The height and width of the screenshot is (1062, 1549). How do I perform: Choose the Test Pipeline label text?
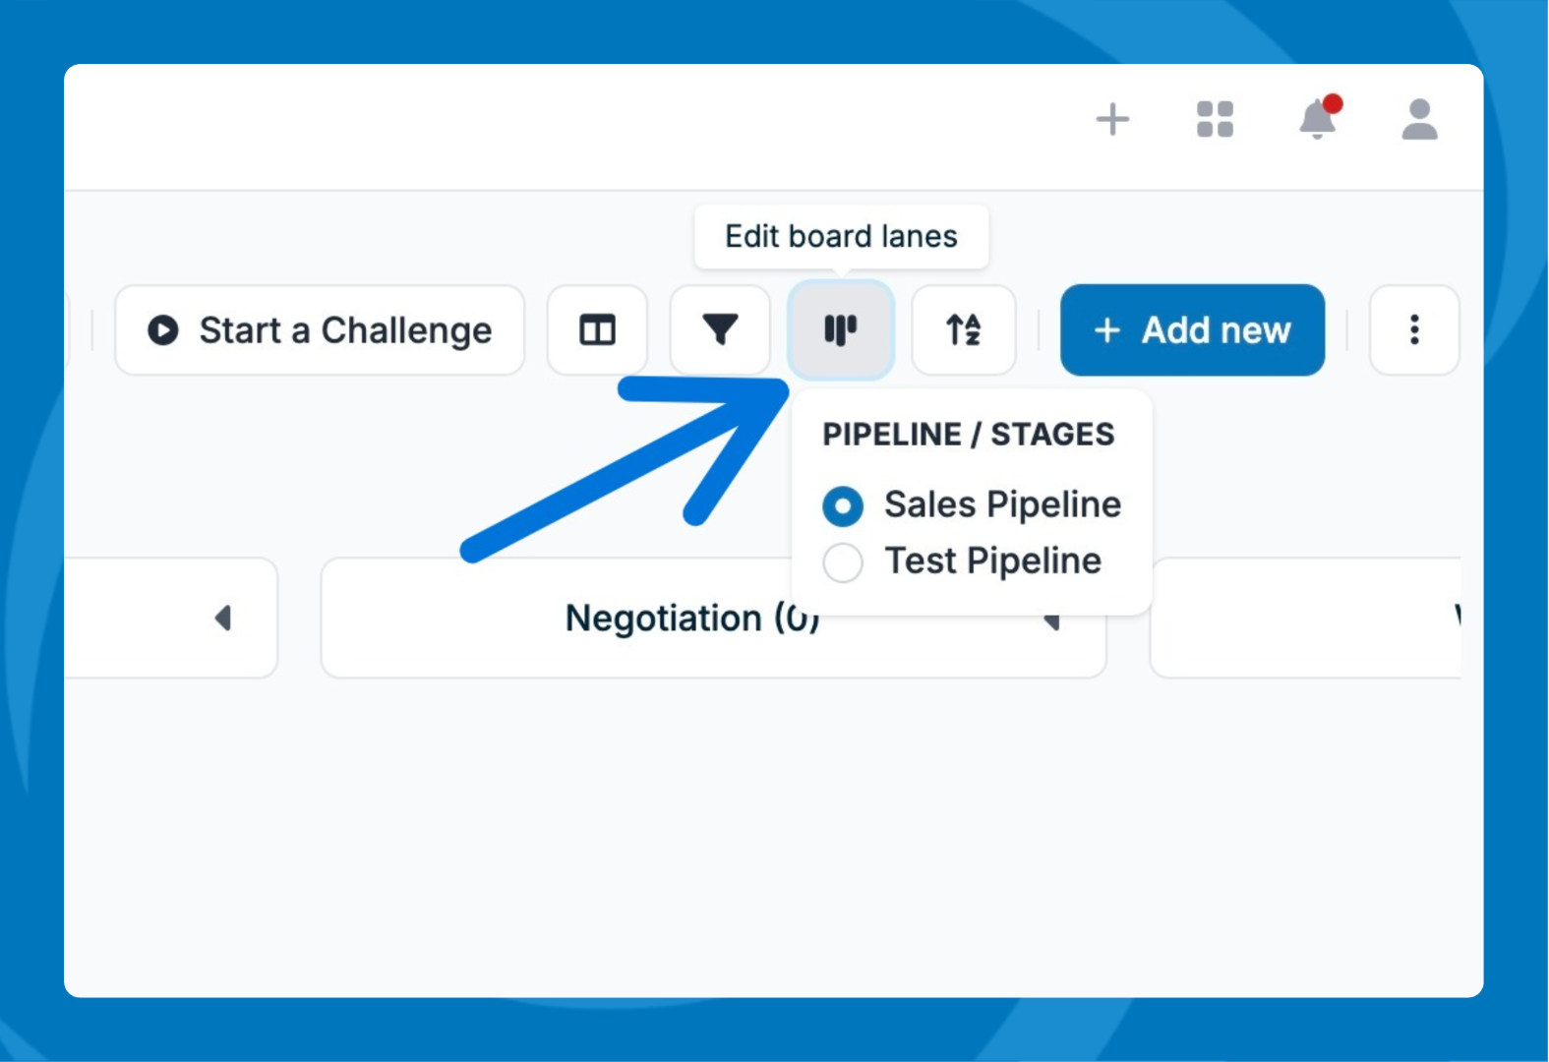coord(993,561)
